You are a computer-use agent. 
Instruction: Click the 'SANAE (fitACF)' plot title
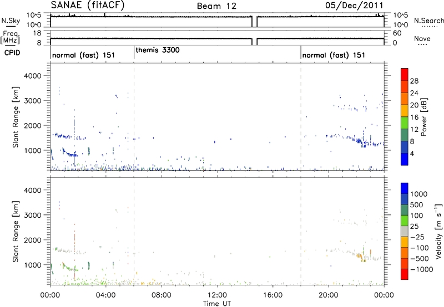point(88,6)
